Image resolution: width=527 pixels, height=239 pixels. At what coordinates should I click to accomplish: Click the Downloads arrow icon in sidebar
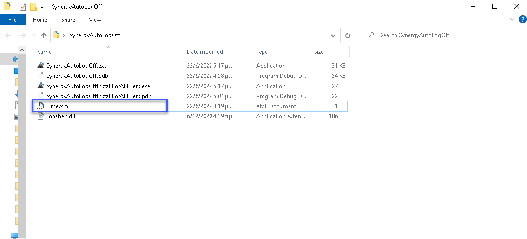(16, 94)
